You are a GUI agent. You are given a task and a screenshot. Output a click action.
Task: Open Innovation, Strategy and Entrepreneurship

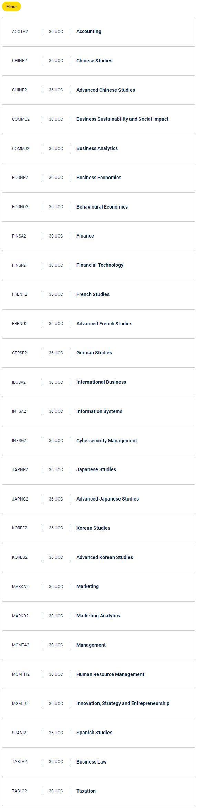98,704
